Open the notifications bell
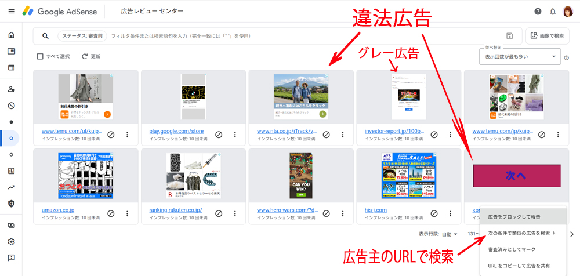This screenshot has height=276, width=580. point(553,12)
